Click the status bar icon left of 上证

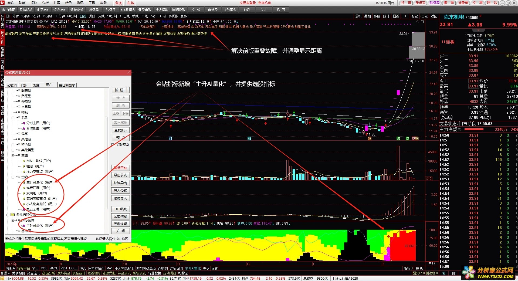[x=2, y=278]
